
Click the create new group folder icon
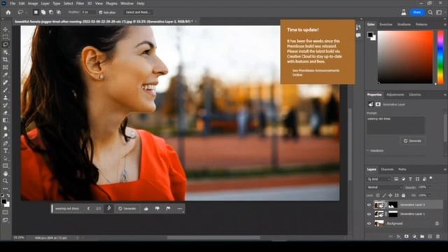[x=422, y=237]
